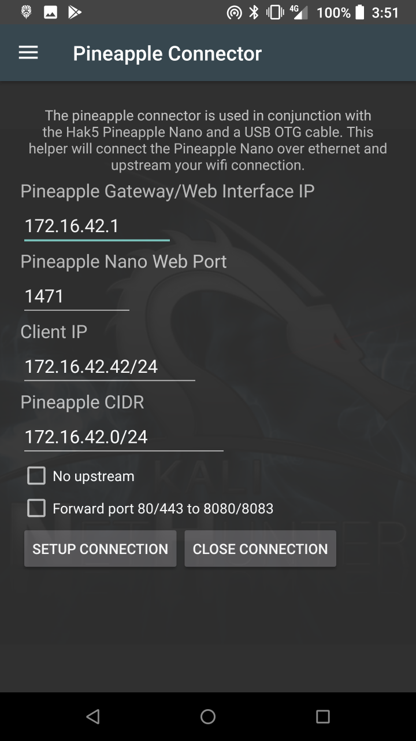The image size is (416, 741).
Task: Edit the Client IP field
Action: [x=109, y=366]
